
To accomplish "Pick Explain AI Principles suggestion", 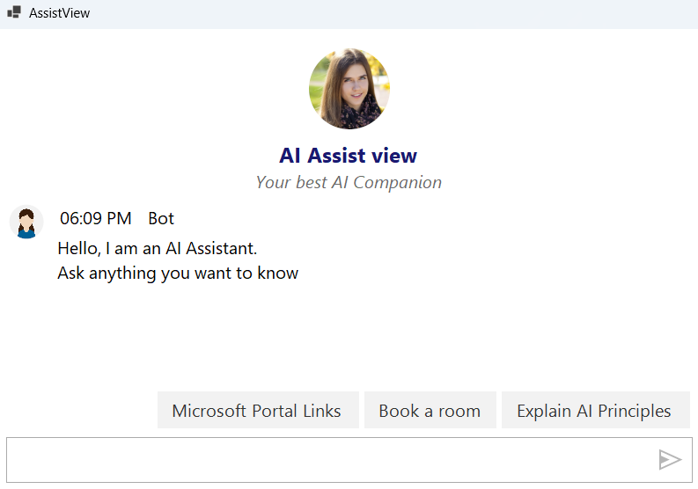I will [x=595, y=410].
